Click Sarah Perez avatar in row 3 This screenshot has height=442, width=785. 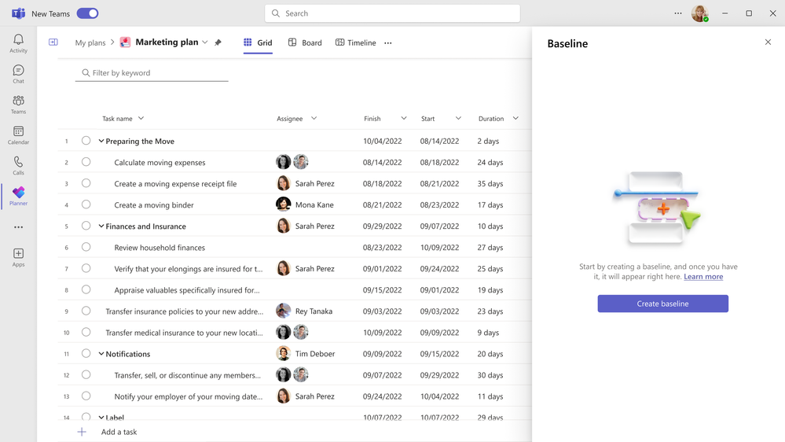(284, 183)
